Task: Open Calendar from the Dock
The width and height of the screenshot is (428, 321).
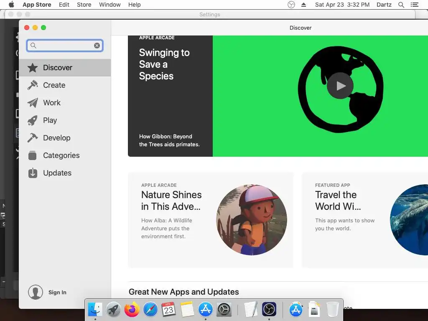Action: pos(169,310)
